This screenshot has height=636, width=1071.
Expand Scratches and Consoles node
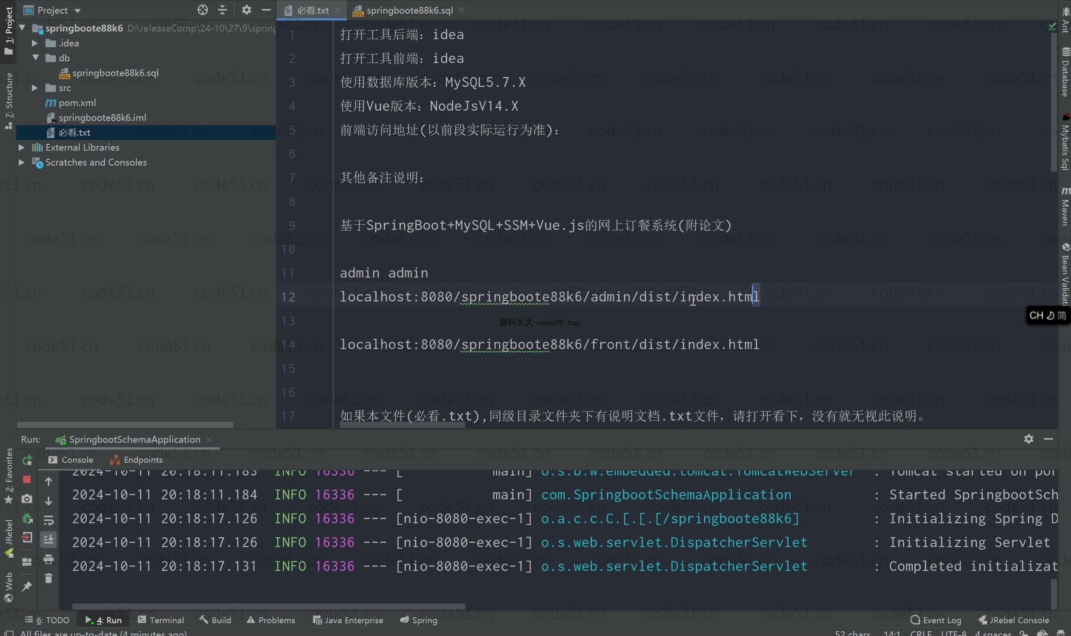point(21,163)
